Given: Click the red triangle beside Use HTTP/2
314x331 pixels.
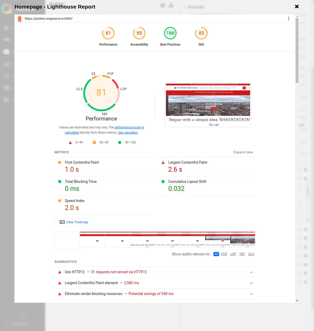Looking at the screenshot, I should (60, 272).
